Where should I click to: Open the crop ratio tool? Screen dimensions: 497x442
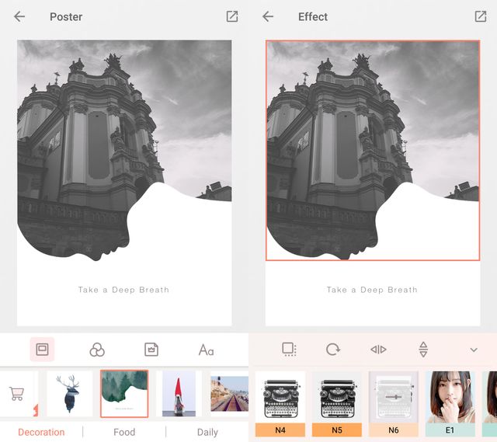coord(289,350)
